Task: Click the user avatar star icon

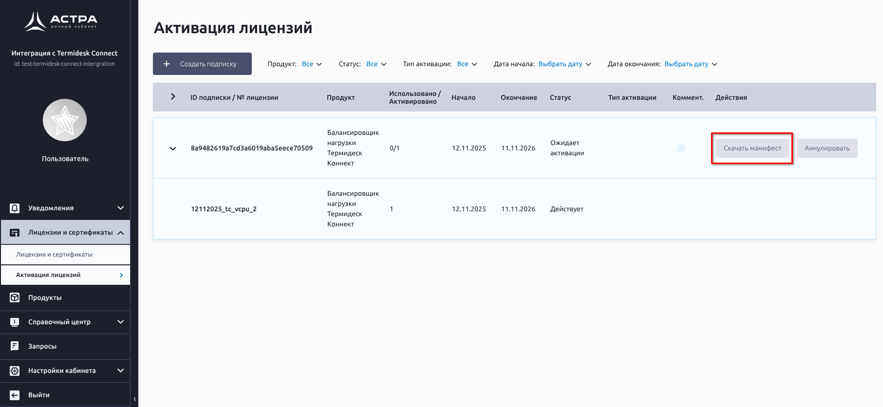Action: tap(65, 120)
